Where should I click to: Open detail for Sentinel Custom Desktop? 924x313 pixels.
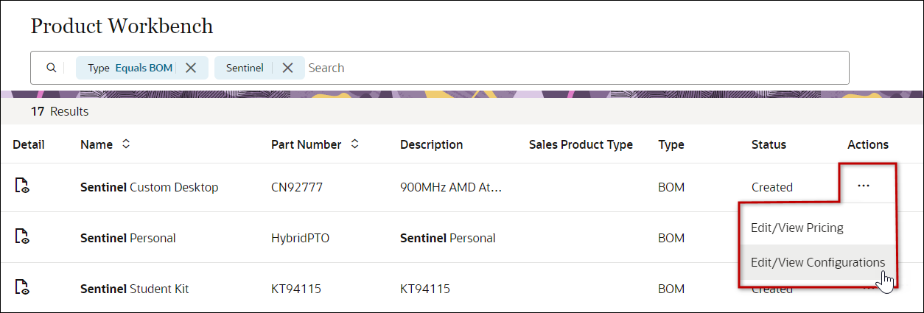(x=22, y=187)
